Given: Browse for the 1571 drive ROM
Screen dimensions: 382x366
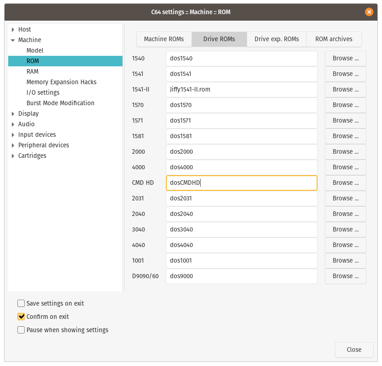Looking at the screenshot, I should coord(345,120).
